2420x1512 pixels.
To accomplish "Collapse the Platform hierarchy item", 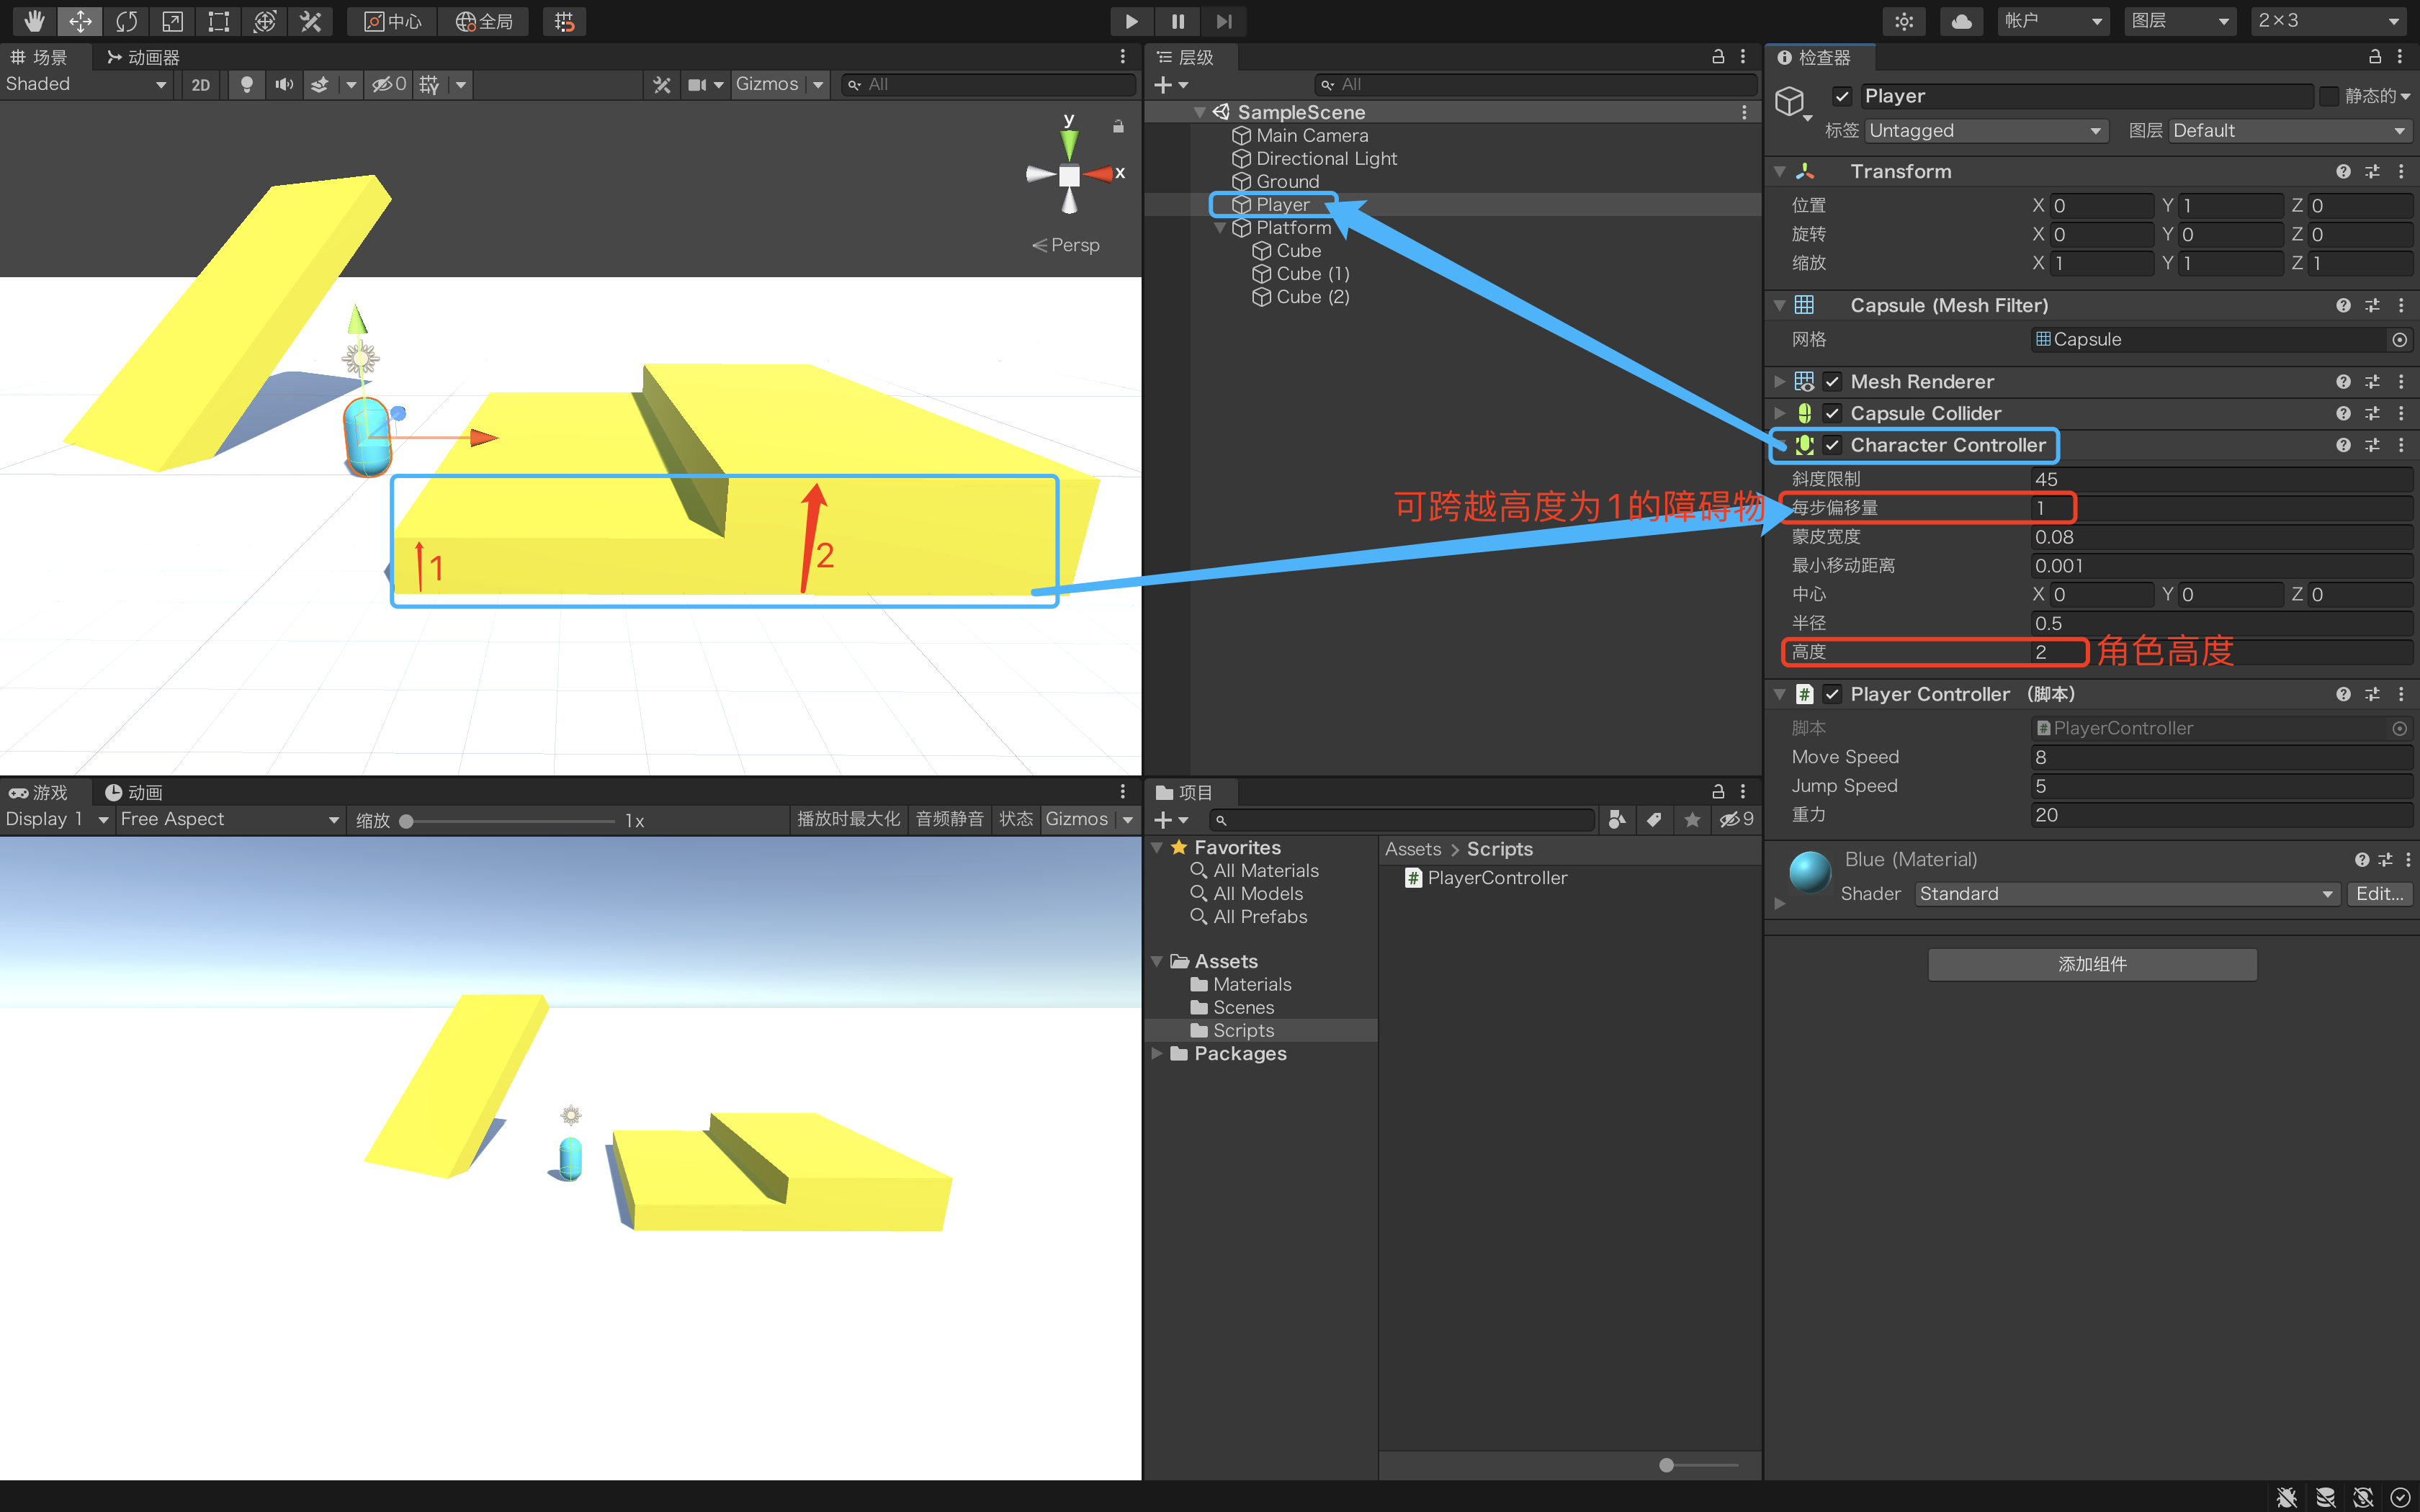I will pyautogui.click(x=1220, y=228).
